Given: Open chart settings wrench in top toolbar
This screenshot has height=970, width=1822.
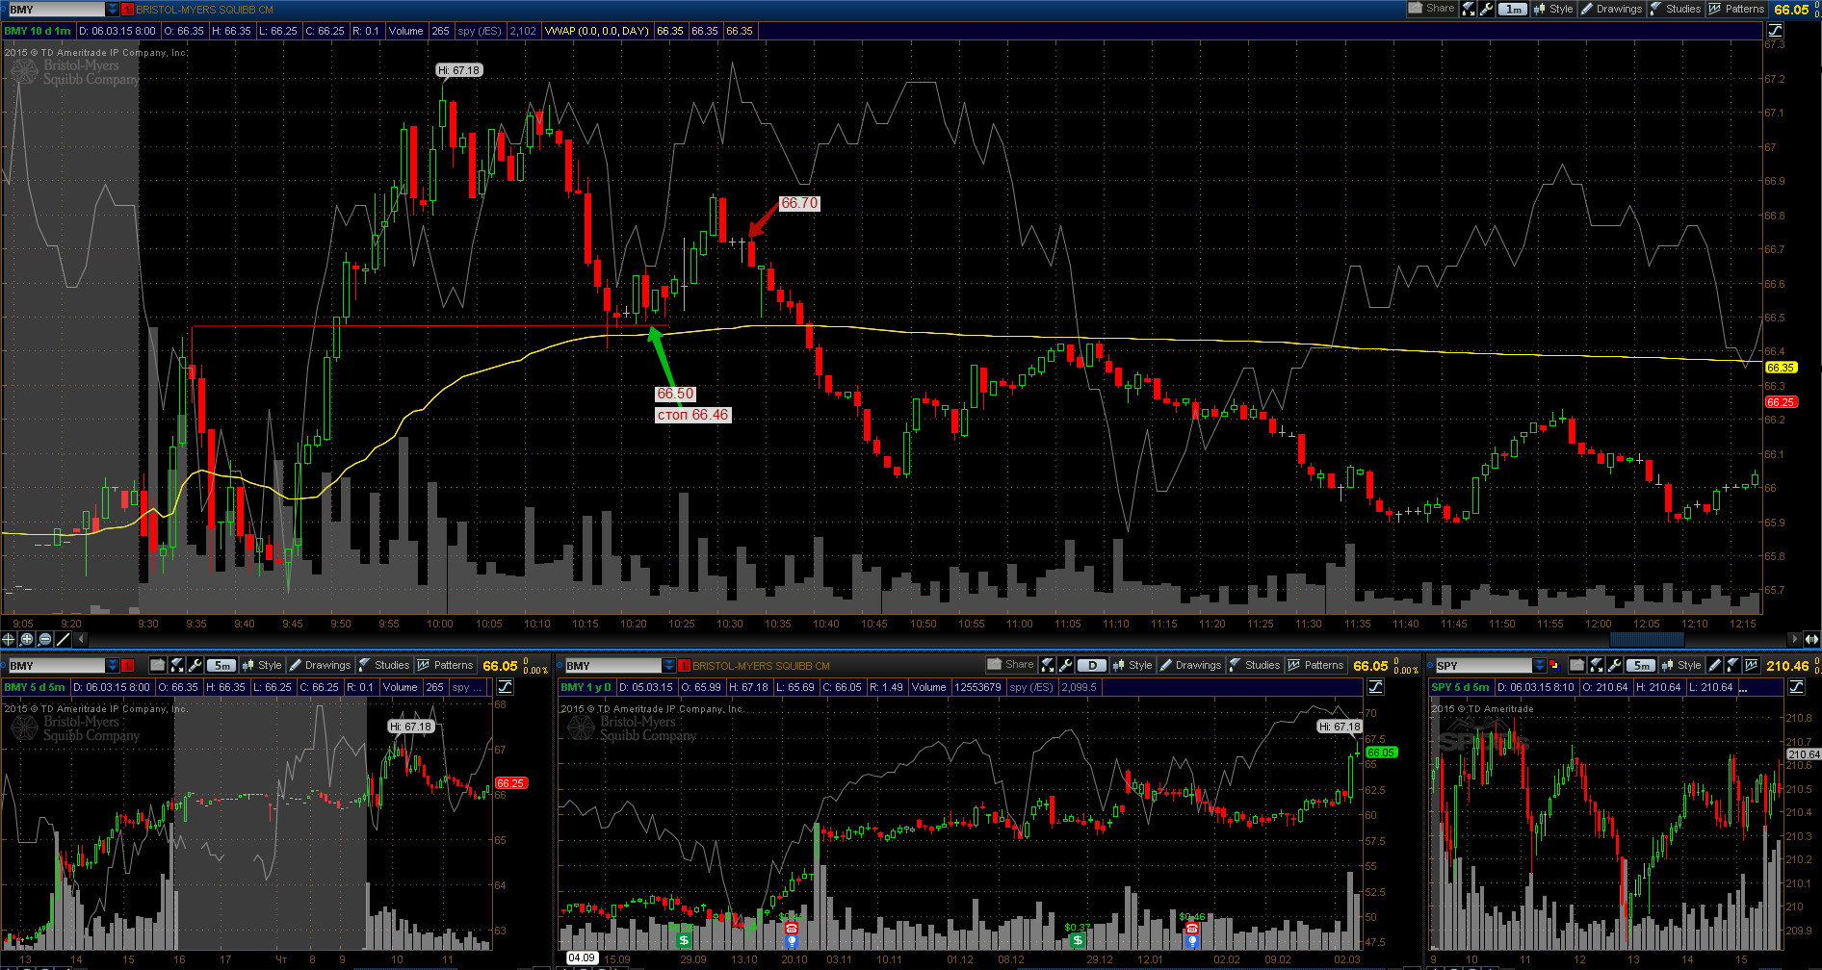Looking at the screenshot, I should tap(1486, 9).
